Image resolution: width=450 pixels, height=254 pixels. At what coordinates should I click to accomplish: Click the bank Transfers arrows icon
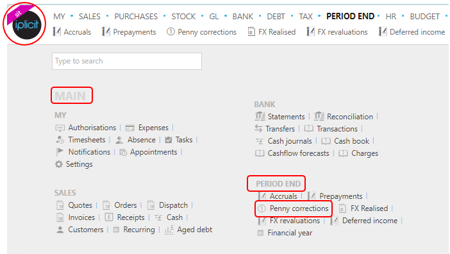click(x=258, y=128)
